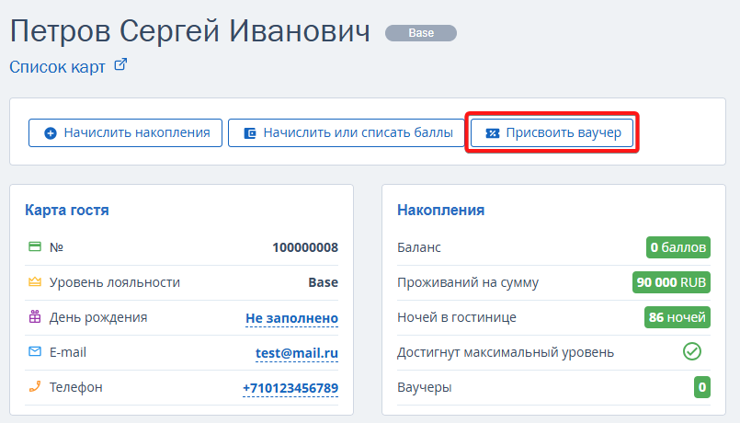Click the envelope icon for E-mail
Screen dimensions: 740x423
click(35, 351)
